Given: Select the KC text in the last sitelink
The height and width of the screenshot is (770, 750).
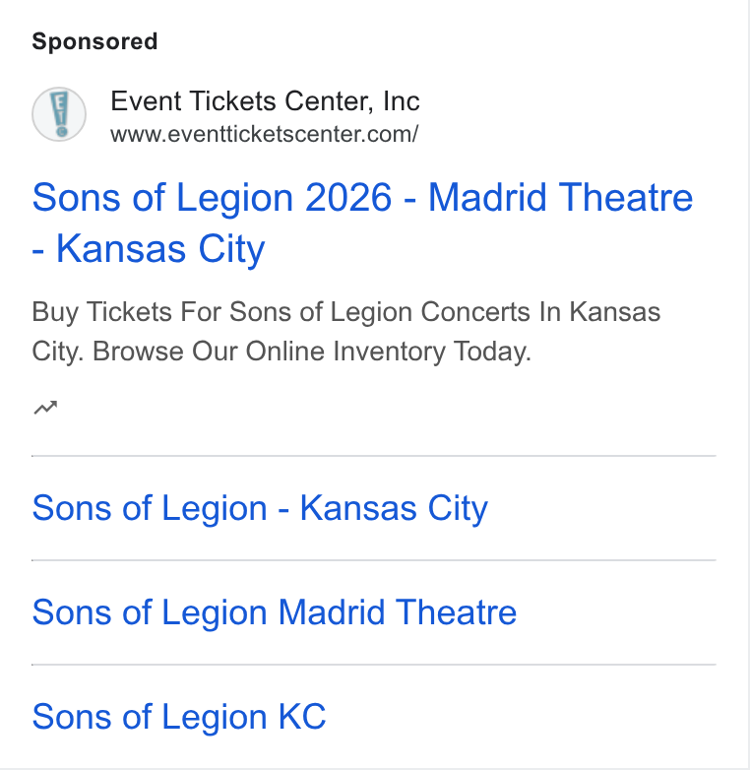Looking at the screenshot, I should [x=302, y=717].
